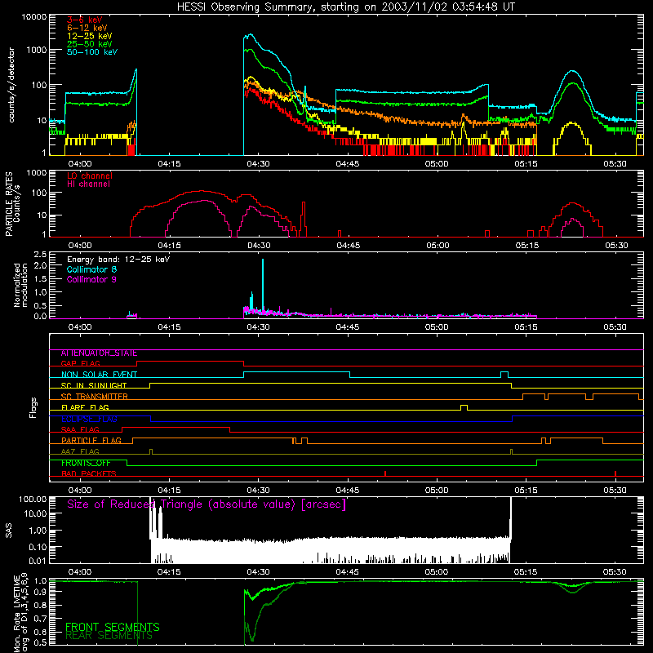Click '05:00' tick label of particle-rates plot

pos(438,246)
